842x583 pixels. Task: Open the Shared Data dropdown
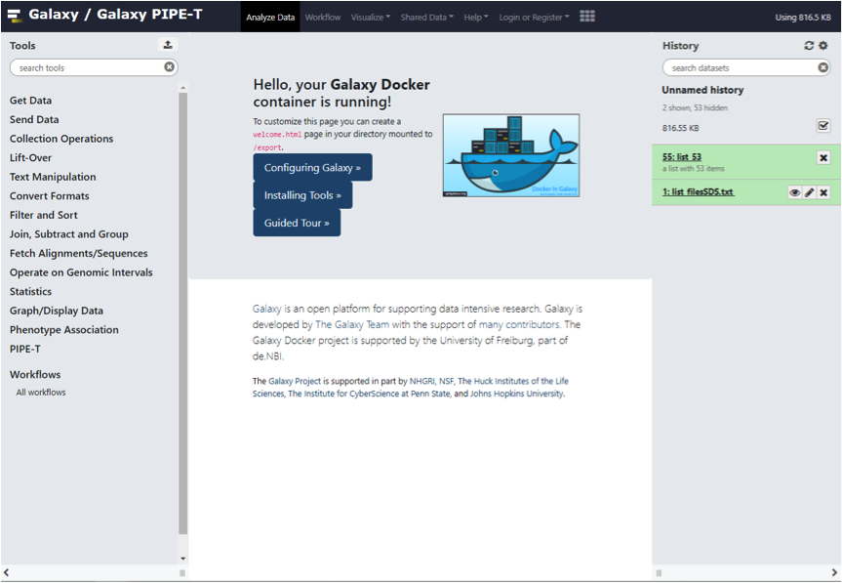coord(427,18)
